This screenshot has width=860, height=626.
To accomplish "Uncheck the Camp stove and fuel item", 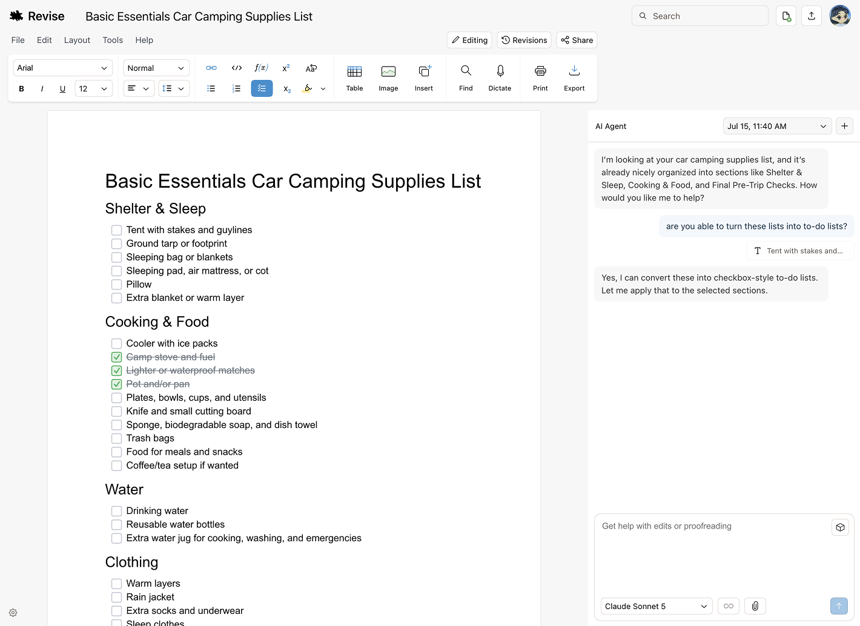I will coord(117,357).
